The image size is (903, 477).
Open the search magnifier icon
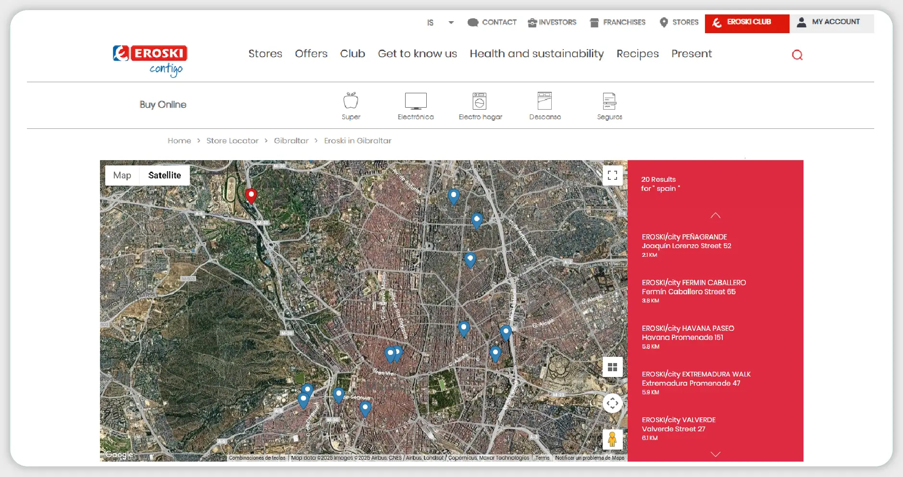[797, 55]
